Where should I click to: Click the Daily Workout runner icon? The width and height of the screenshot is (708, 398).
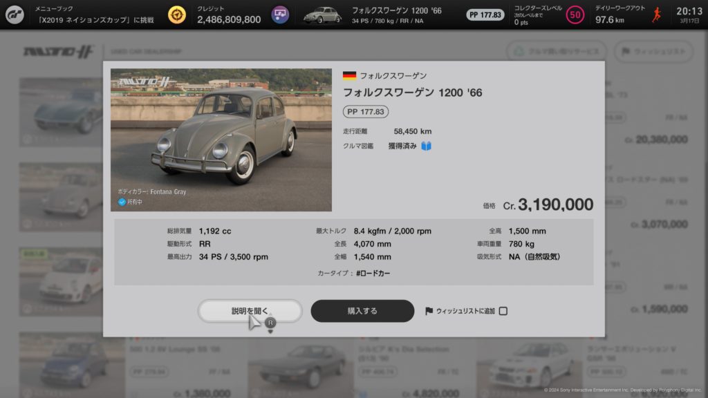[656, 15]
